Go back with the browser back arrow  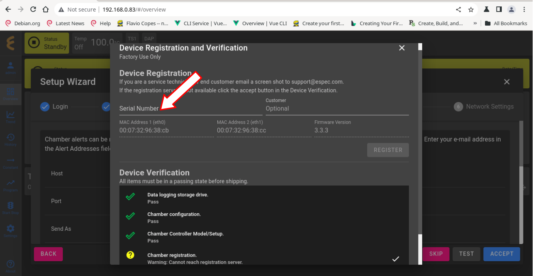tap(8, 9)
